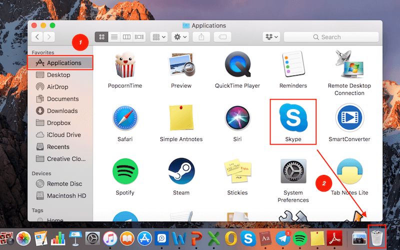This screenshot has width=400, height=250.
Task: Open the item arrangement dropdown
Action: 159,37
